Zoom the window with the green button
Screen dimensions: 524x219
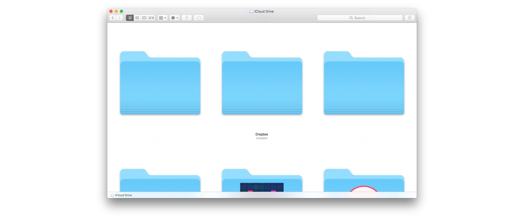[121, 11]
